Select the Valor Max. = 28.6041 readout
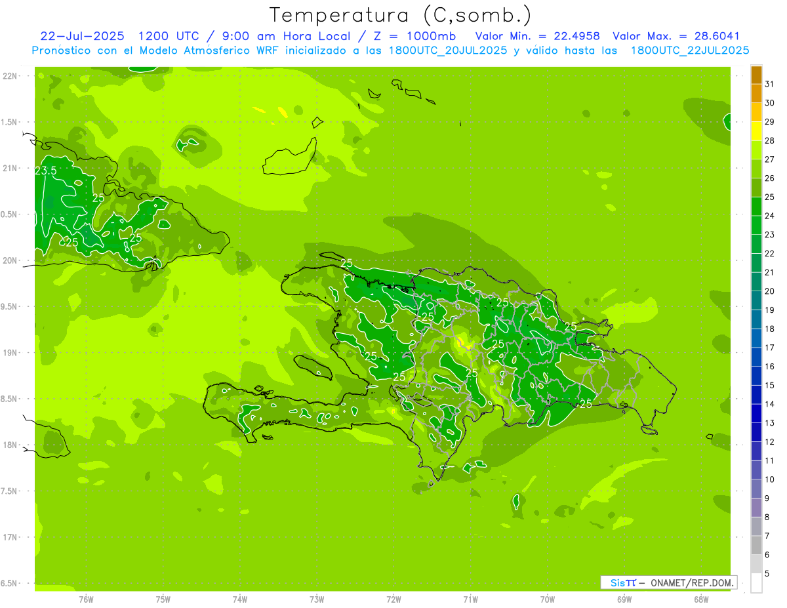 coord(676,36)
